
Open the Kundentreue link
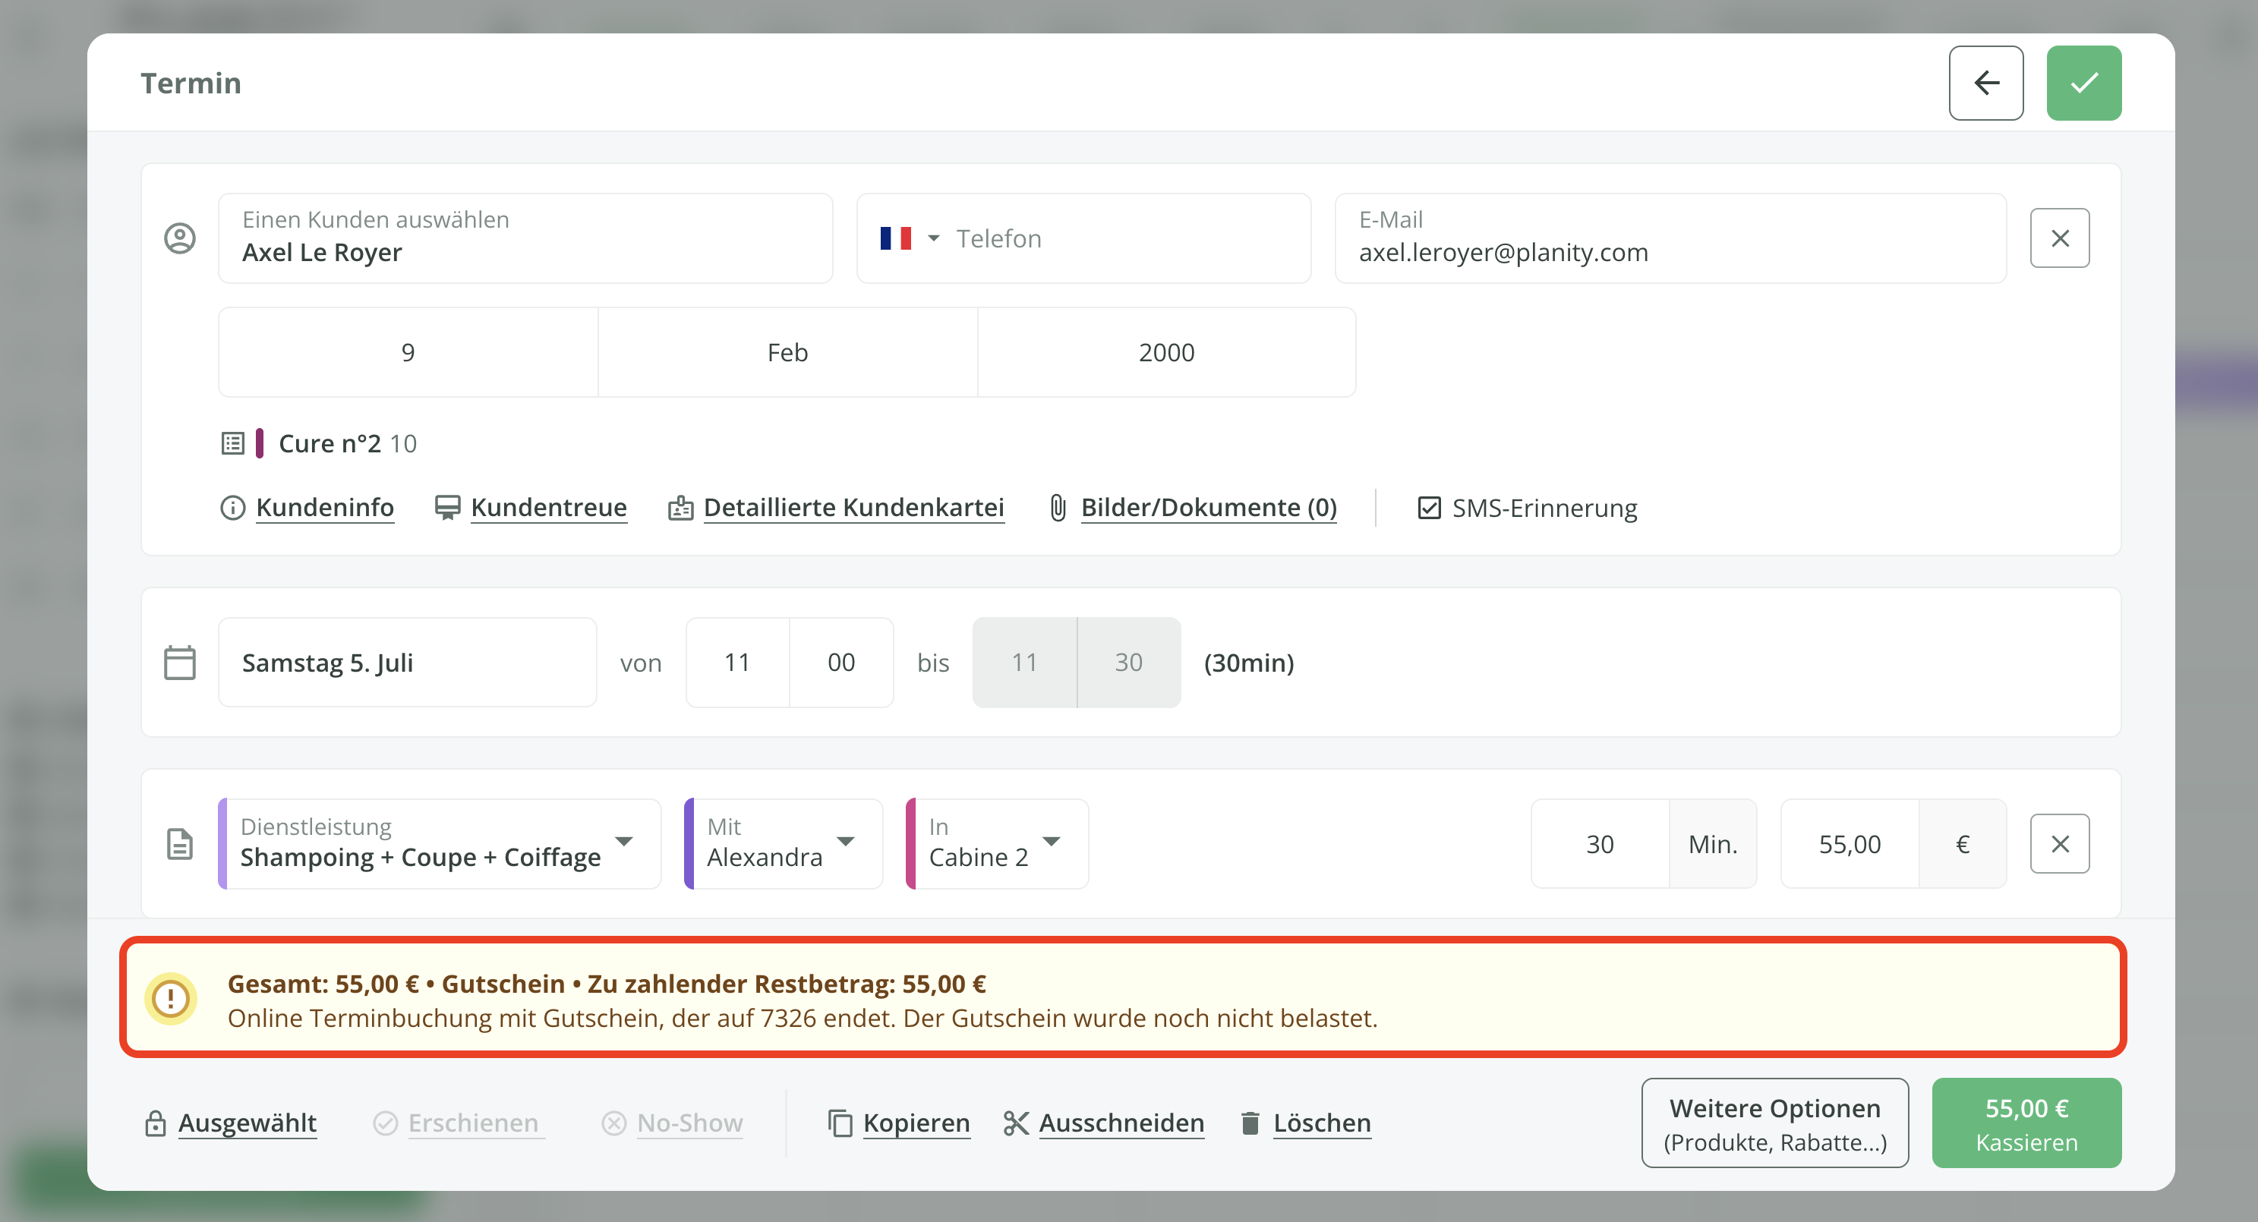[548, 507]
